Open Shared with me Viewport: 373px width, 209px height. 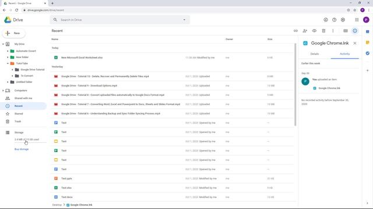pos(23,98)
